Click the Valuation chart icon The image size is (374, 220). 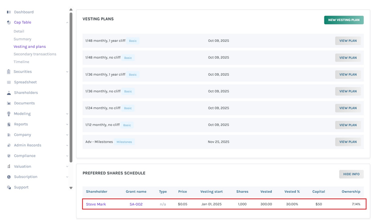[x=9, y=166]
